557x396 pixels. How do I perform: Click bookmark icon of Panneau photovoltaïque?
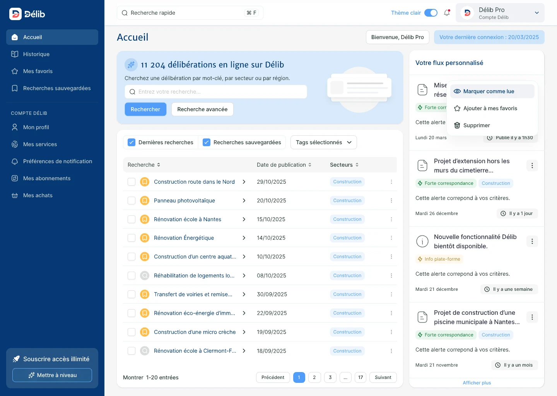tap(145, 201)
